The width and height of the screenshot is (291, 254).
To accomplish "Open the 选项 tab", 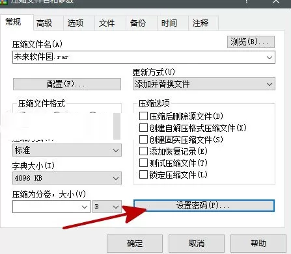I will (79, 23).
